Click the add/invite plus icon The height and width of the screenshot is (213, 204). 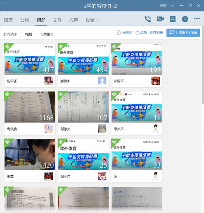185,19
